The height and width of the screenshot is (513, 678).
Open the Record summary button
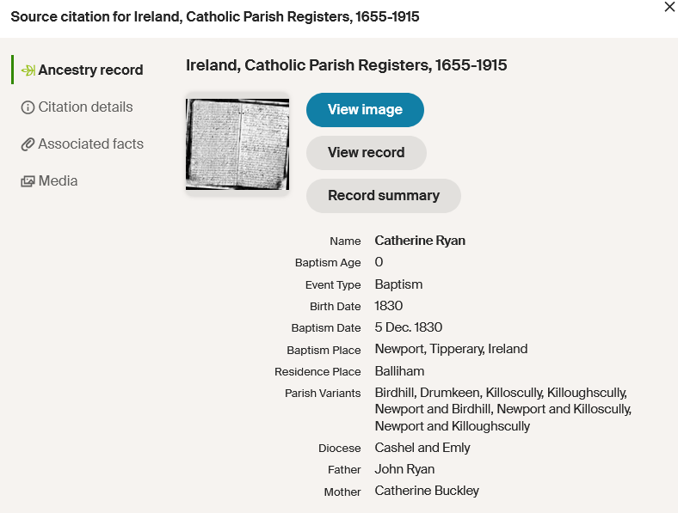383,196
